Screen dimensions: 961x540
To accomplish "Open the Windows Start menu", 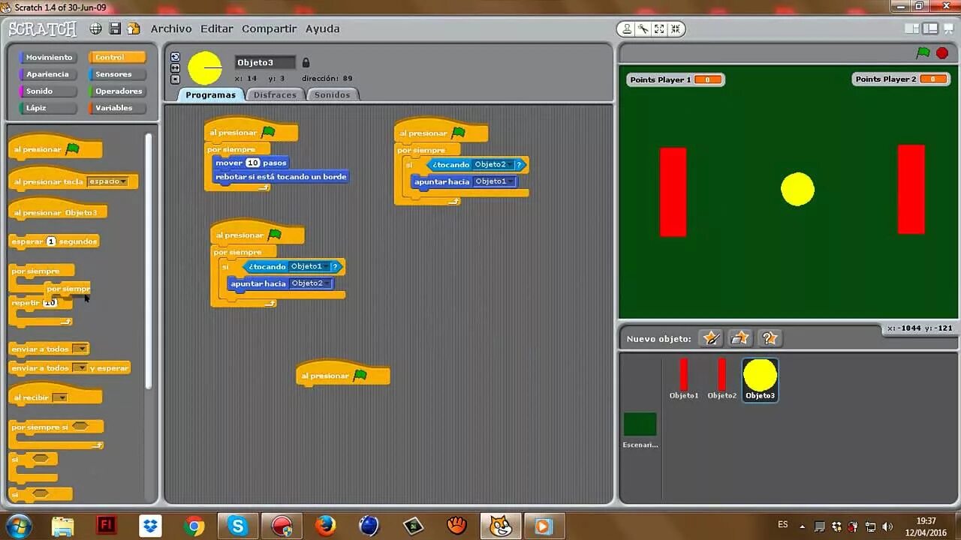I will pos(18,526).
